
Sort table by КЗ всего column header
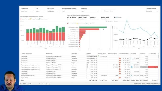[89, 54]
